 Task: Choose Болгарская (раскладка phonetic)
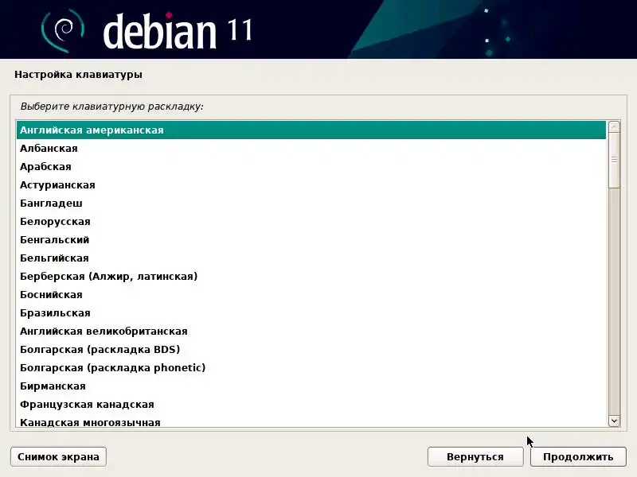311,367
